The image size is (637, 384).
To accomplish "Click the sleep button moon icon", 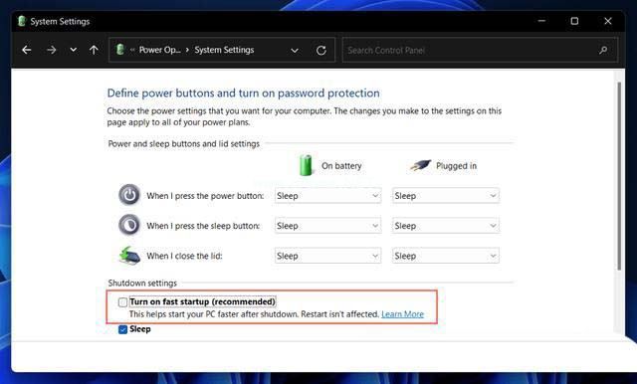I will [129, 225].
